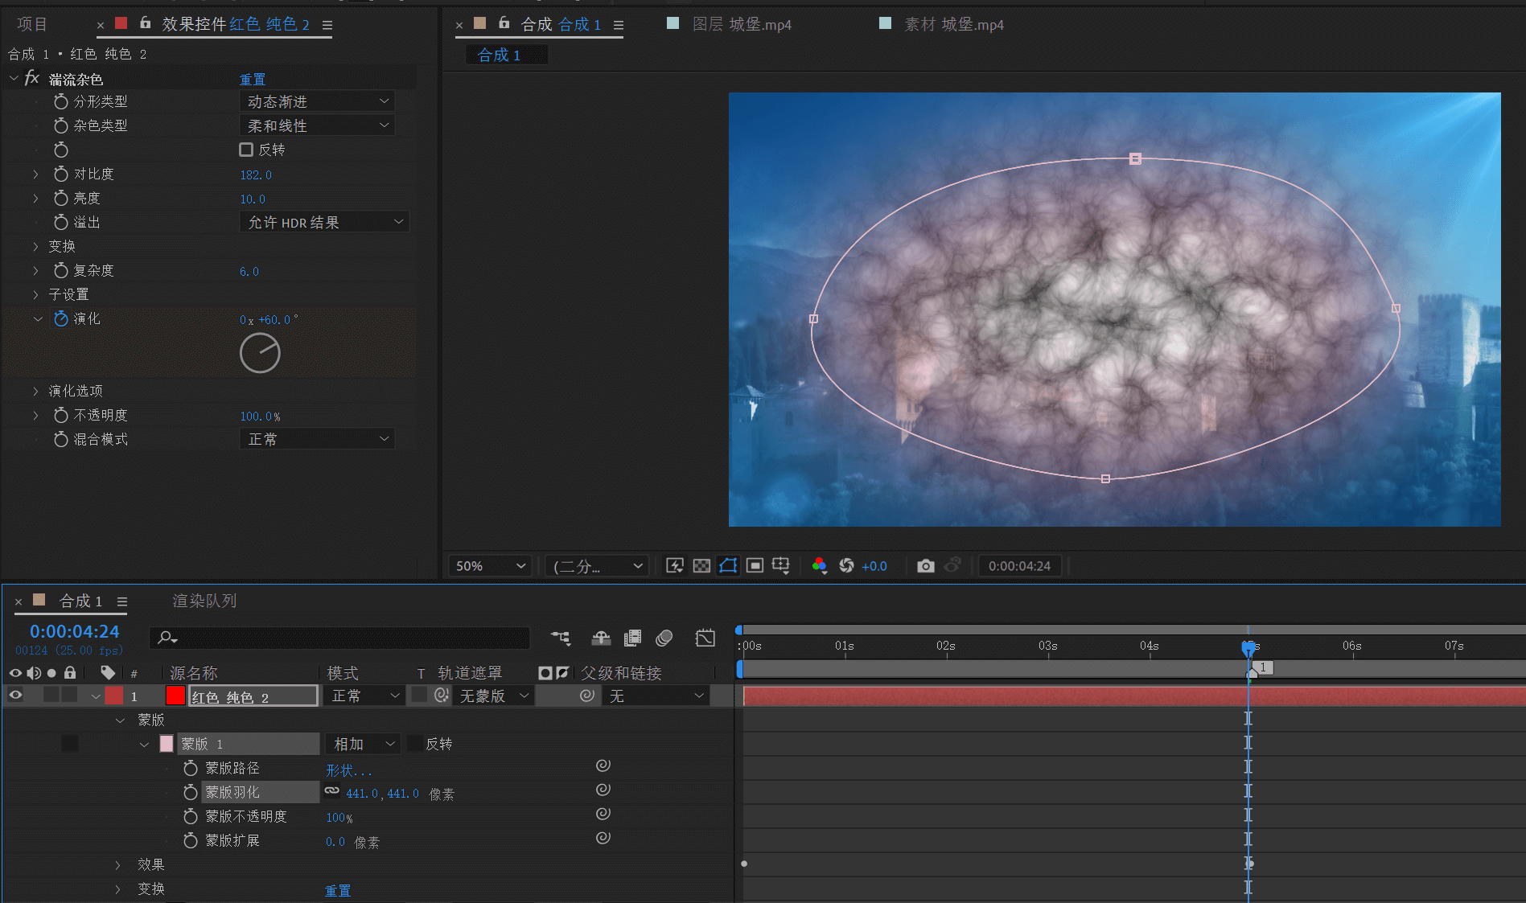Viewport: 1526px width, 903px height.
Task: Toggle stopwatch for 复杂度 property
Action: point(60,270)
